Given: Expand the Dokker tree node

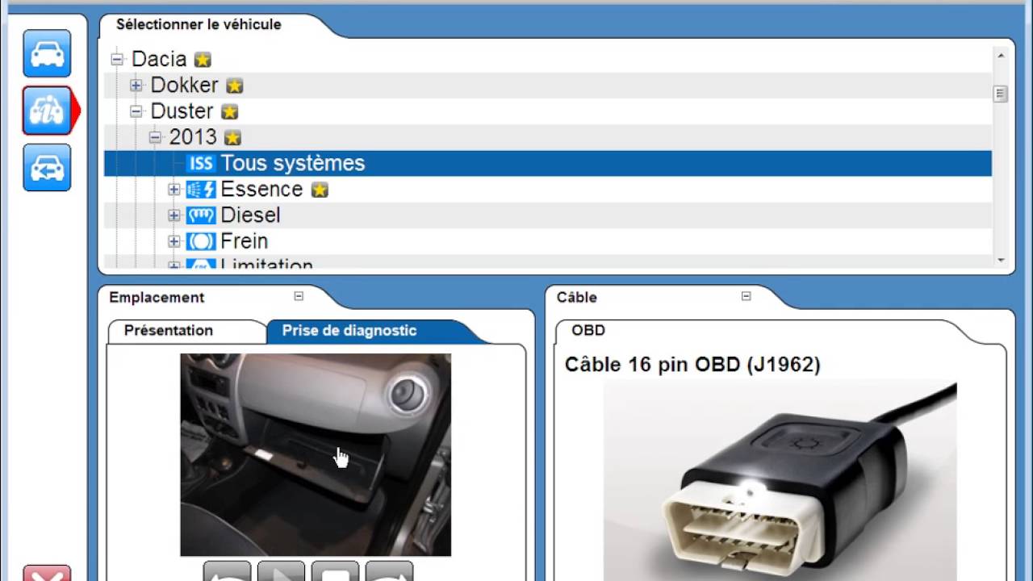Looking at the screenshot, I should tap(136, 85).
